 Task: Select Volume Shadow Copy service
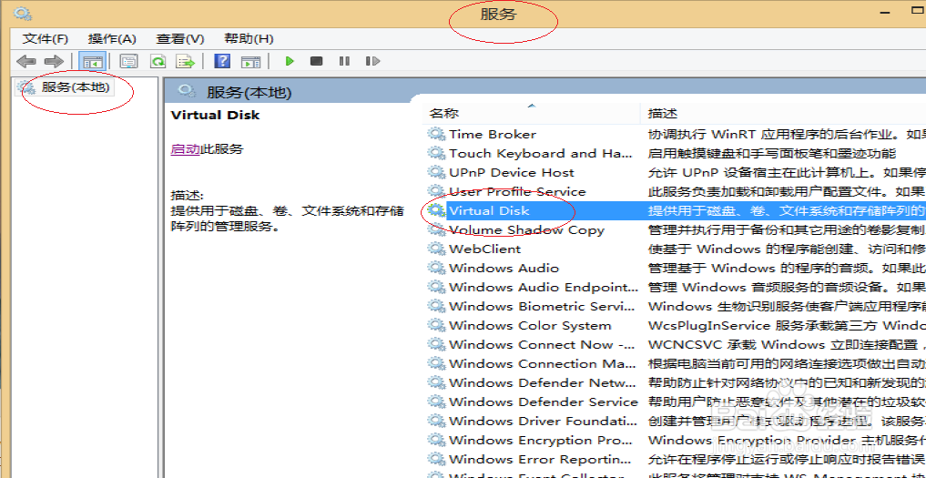coord(527,229)
